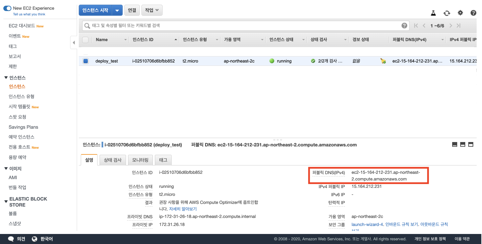The image size is (482, 244).
Task: Open 볼륨 under Elastic Block Store
Action: pos(13,213)
